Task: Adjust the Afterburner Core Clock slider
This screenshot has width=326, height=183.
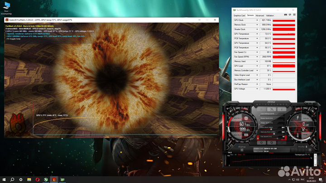Action: coord(271,129)
